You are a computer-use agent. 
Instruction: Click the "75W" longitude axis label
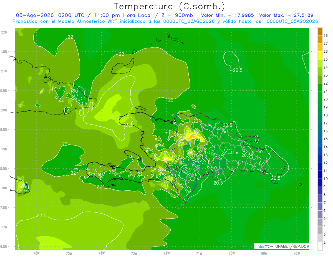(x=69, y=253)
